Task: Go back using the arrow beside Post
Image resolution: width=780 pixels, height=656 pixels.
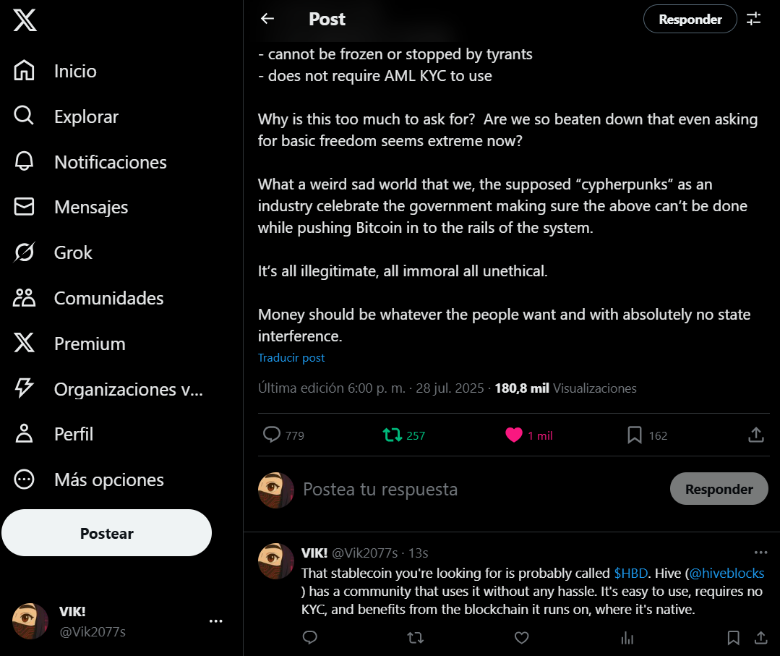Action: (267, 19)
